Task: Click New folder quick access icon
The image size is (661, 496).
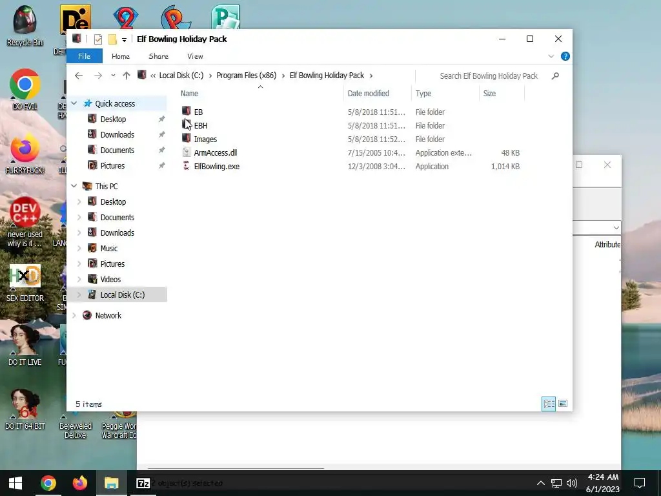Action: point(112,39)
